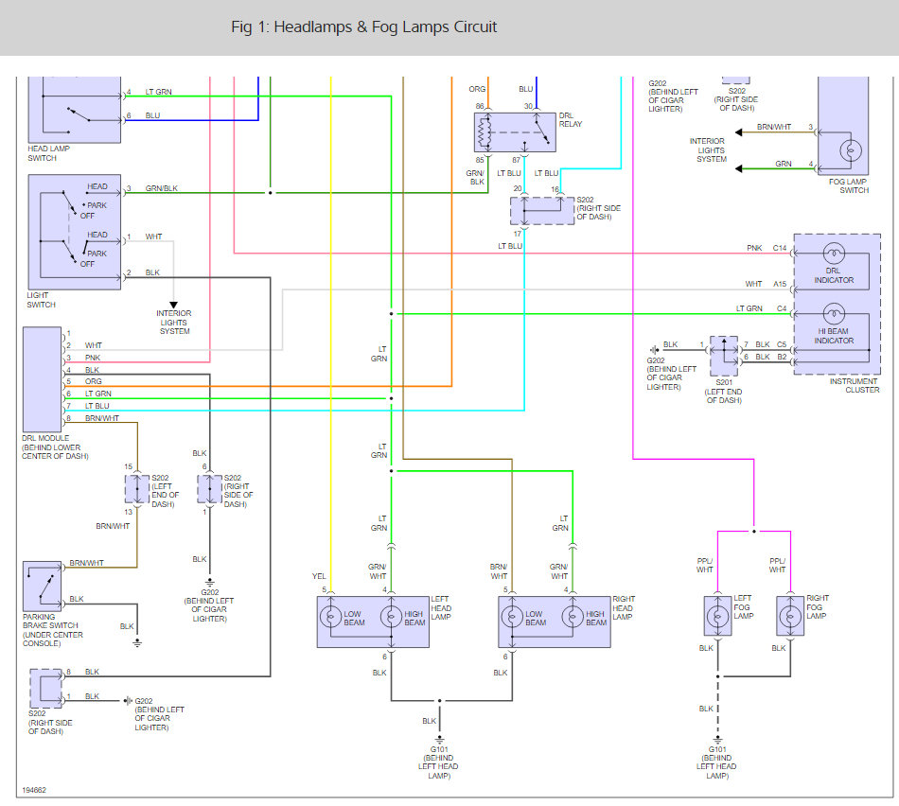Click the light switch component box
Image resolution: width=899 pixels, height=806 pixels.
click(x=75, y=232)
